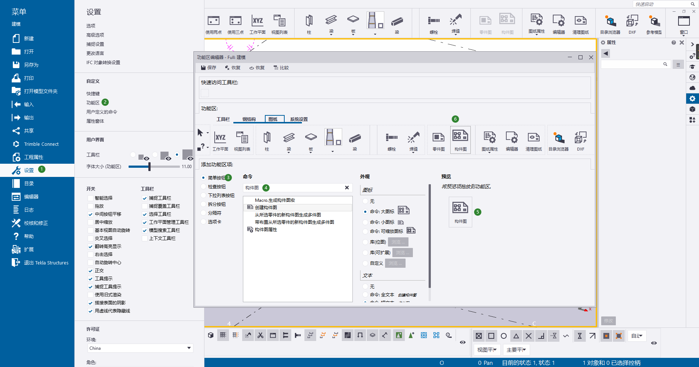Switch to the 图纸 ribbon tab
The image size is (699, 367).
pos(274,119)
